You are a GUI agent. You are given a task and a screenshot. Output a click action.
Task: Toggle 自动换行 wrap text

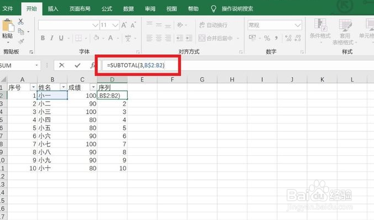[213, 25]
